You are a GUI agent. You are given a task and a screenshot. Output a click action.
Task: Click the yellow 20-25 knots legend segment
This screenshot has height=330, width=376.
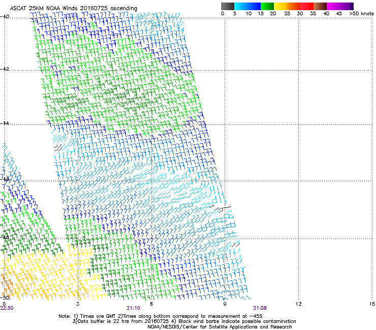coord(280,6)
